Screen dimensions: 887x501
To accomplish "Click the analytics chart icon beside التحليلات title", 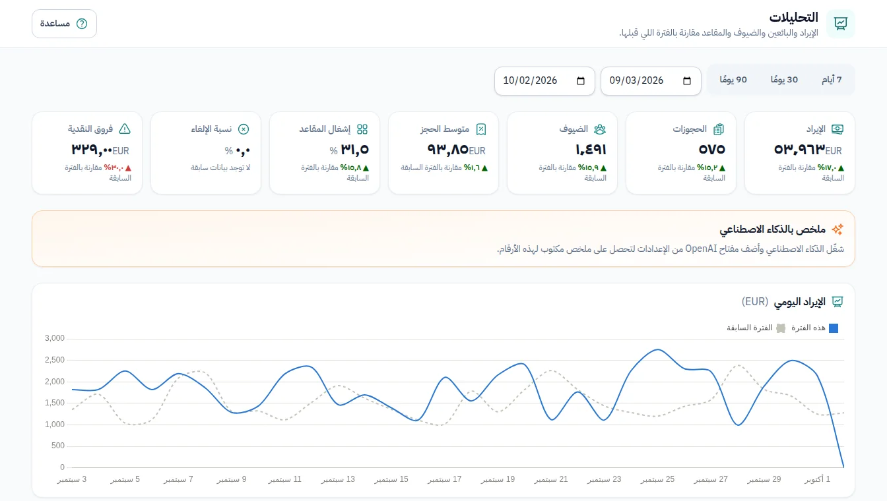I will point(841,24).
